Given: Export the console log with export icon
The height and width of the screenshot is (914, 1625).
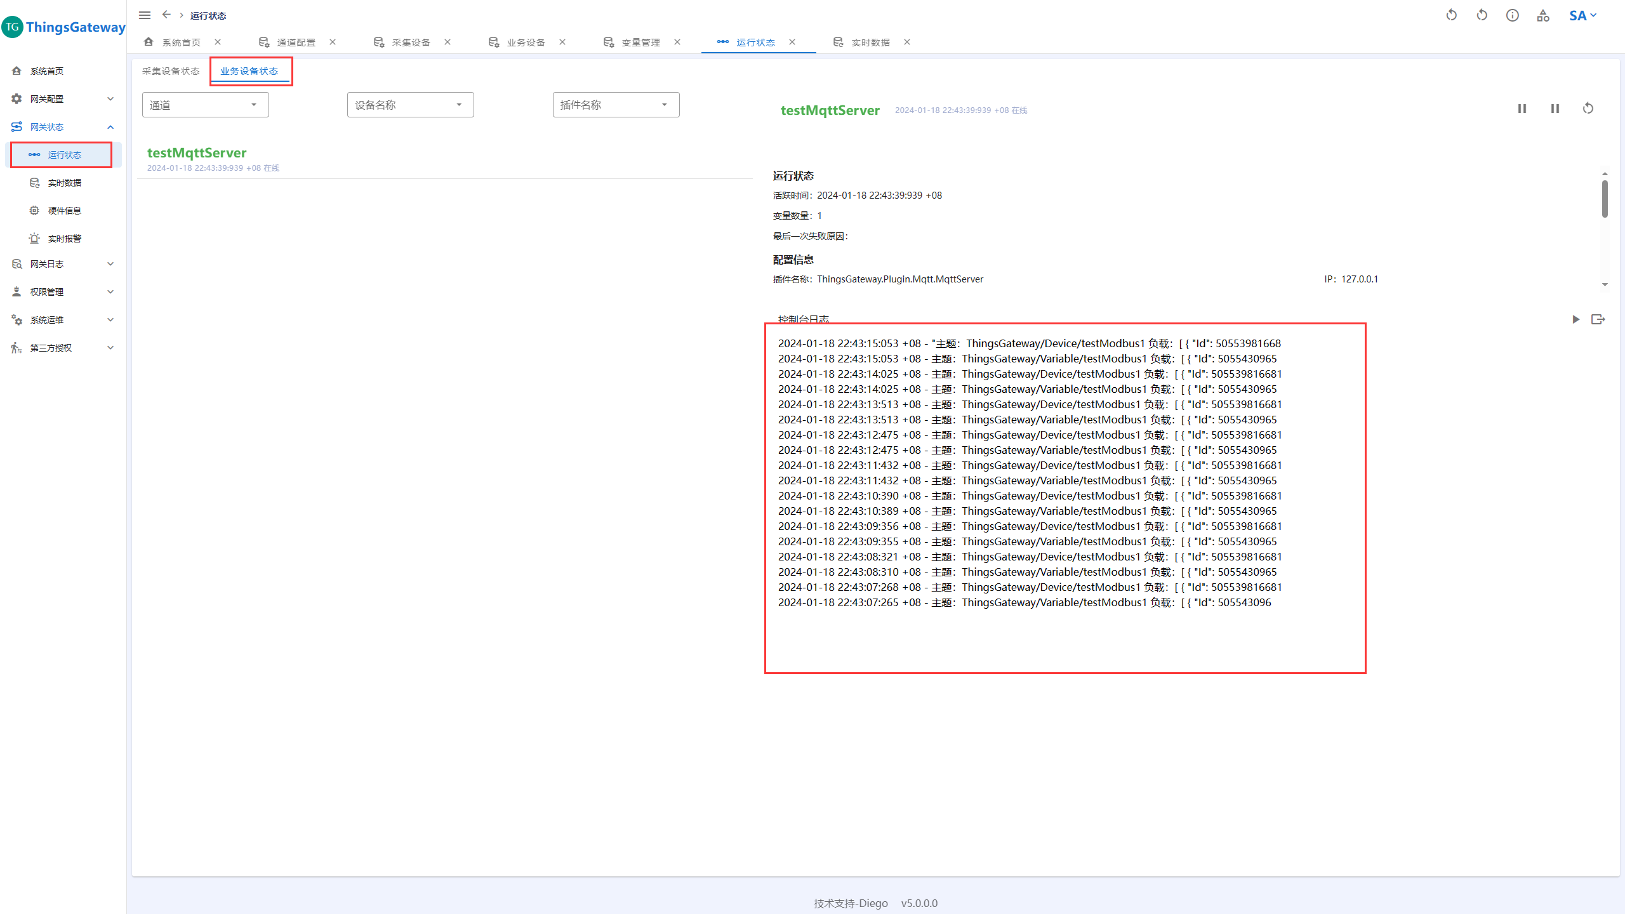Looking at the screenshot, I should click(x=1598, y=319).
